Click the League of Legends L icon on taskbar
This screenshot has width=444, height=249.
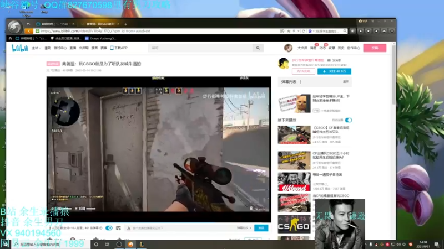pos(142,245)
